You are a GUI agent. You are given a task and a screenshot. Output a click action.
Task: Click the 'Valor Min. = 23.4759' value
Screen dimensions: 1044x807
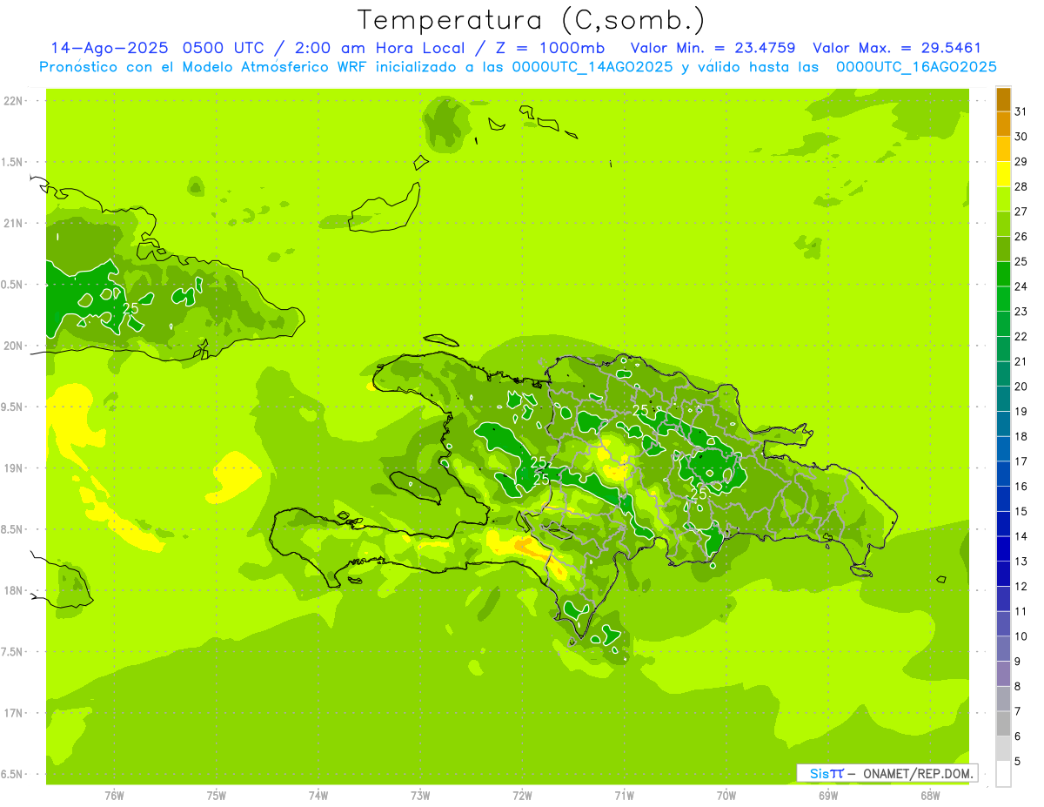(713, 49)
